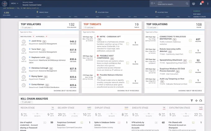
Task: Open the vertical dots options menu
Action: (208, 4)
